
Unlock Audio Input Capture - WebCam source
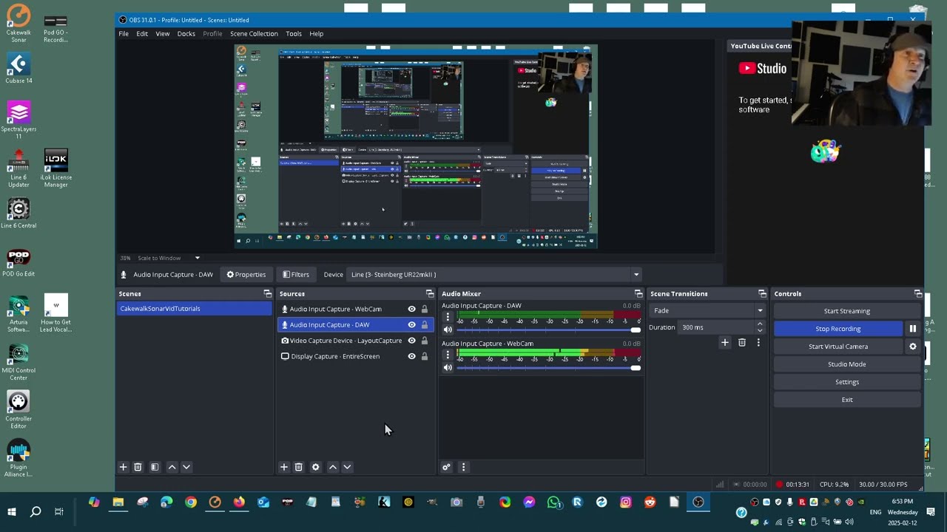(x=425, y=309)
